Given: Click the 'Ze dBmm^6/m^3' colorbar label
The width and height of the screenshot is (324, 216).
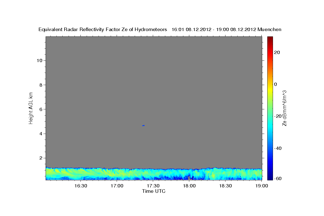Looking at the screenshot, I should pyautogui.click(x=284, y=108).
